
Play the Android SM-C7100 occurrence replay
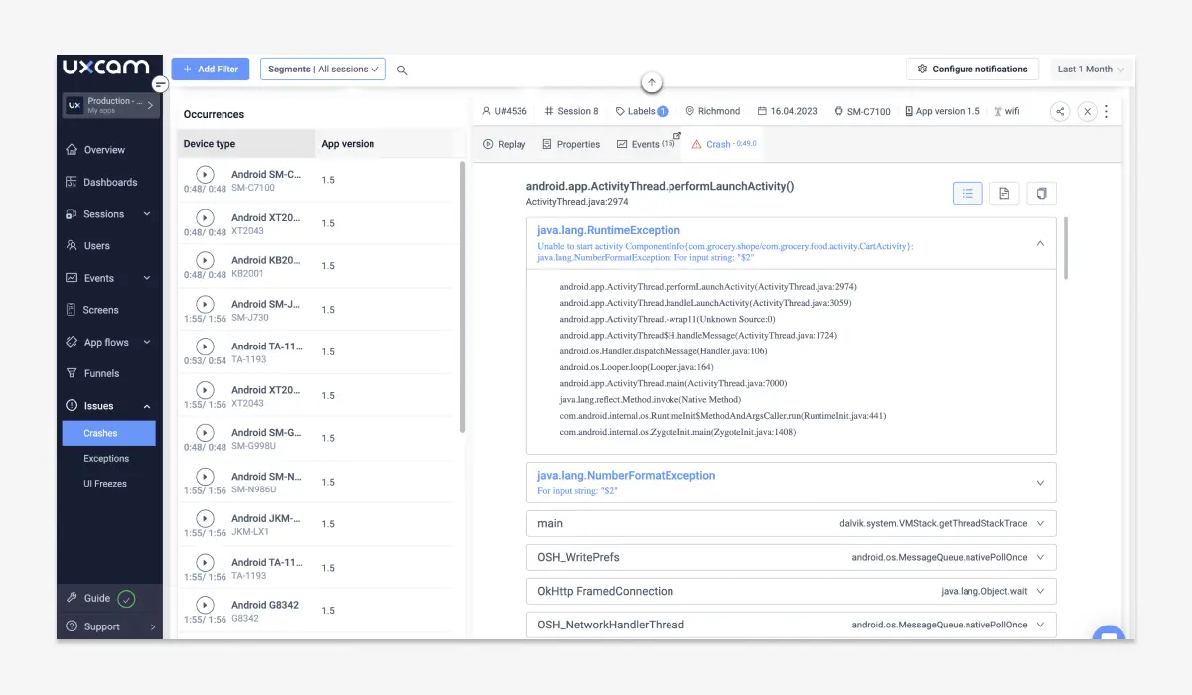(205, 175)
